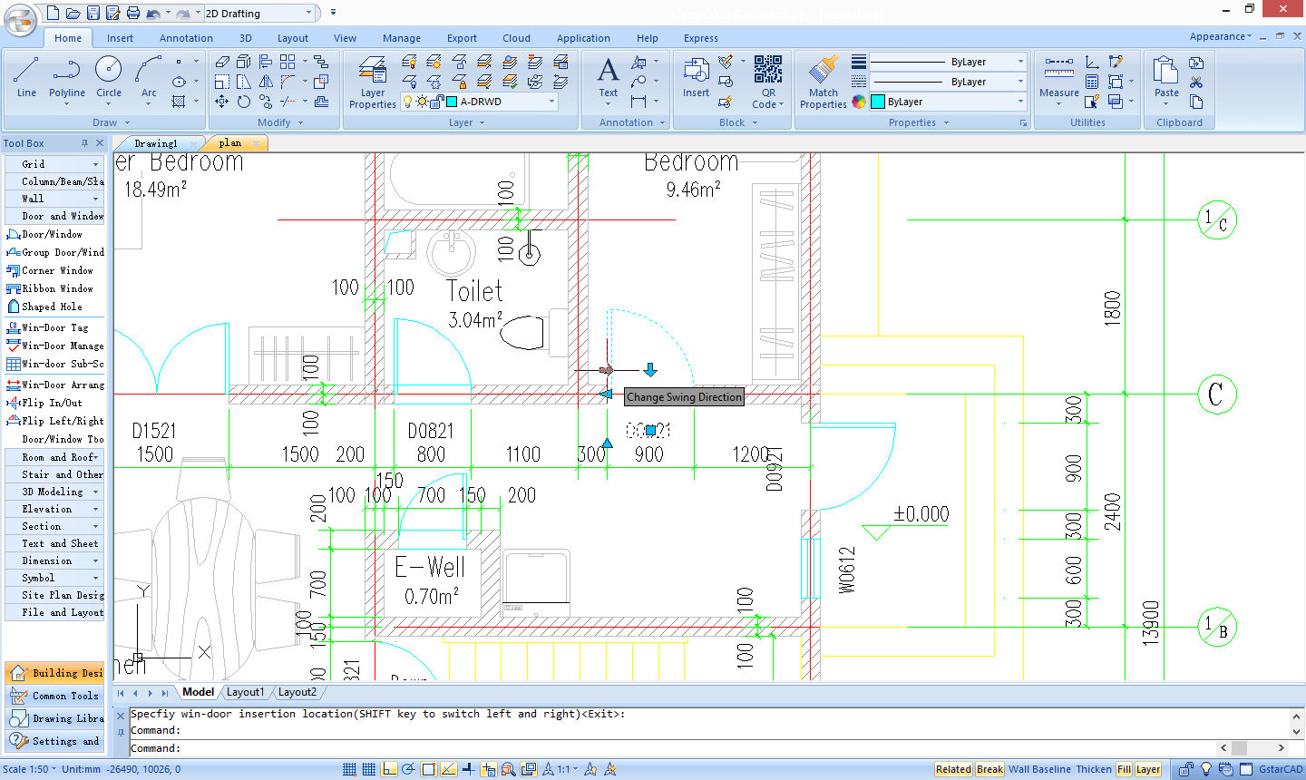The image size is (1306, 780).
Task: Click the cyan layer color swatch
Action: [452, 102]
